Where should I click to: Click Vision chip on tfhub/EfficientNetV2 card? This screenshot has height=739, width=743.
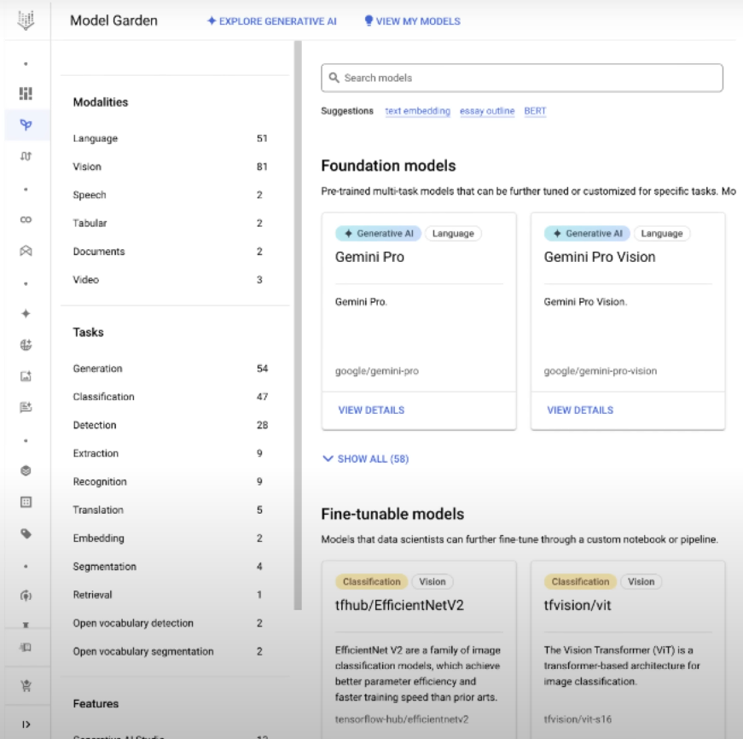[432, 582]
